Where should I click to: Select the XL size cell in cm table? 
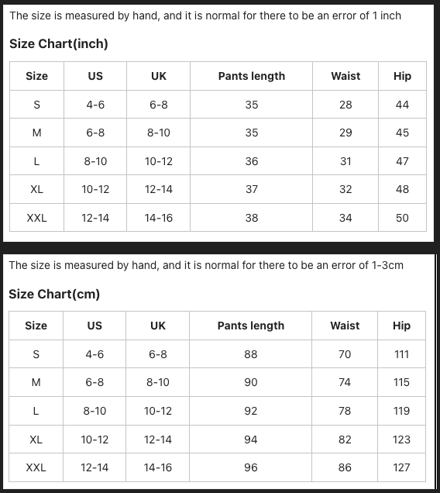click(x=36, y=440)
